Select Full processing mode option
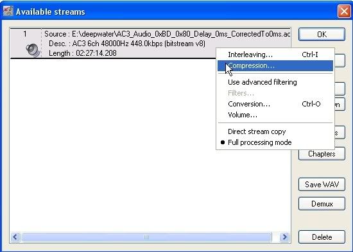This screenshot has height=252, width=353. coord(275,142)
